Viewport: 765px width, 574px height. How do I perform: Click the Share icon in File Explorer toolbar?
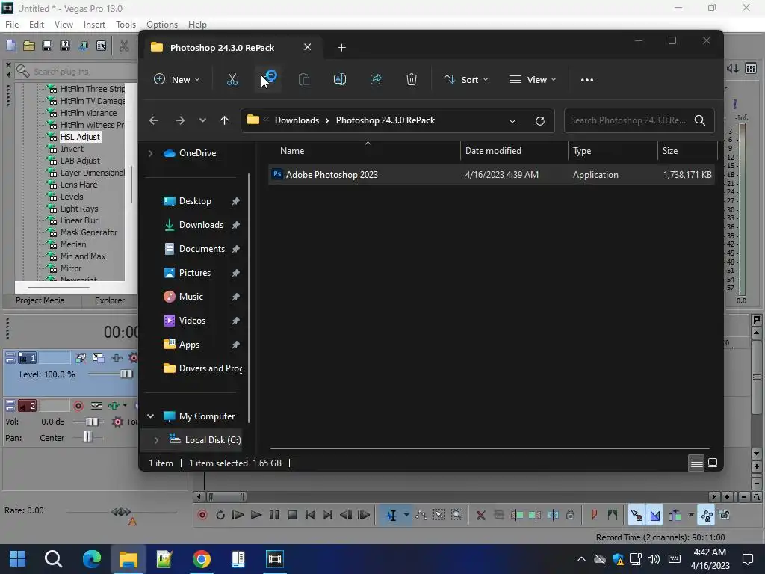(376, 79)
